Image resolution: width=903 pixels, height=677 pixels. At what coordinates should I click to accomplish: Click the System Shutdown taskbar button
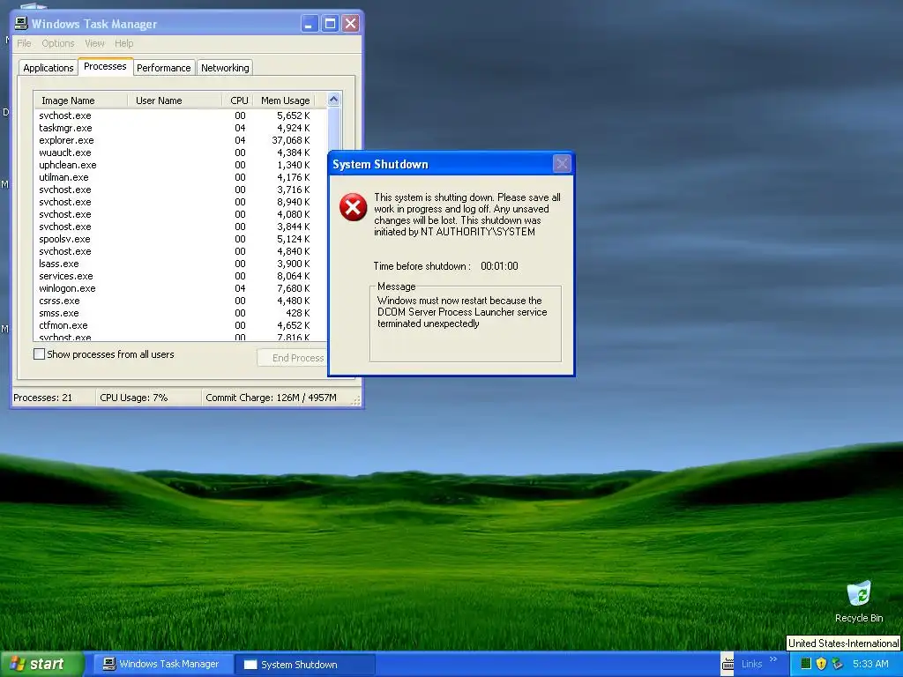305,664
